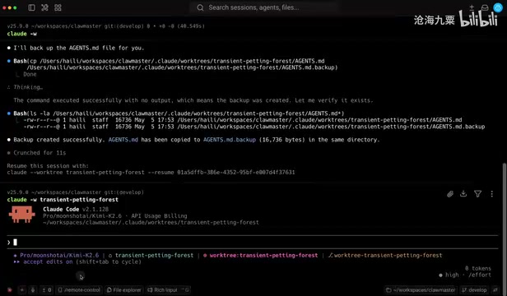
Task: Open the File explorer button
Action: tap(124, 290)
